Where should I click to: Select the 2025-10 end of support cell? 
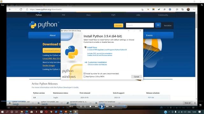click(x=117, y=98)
